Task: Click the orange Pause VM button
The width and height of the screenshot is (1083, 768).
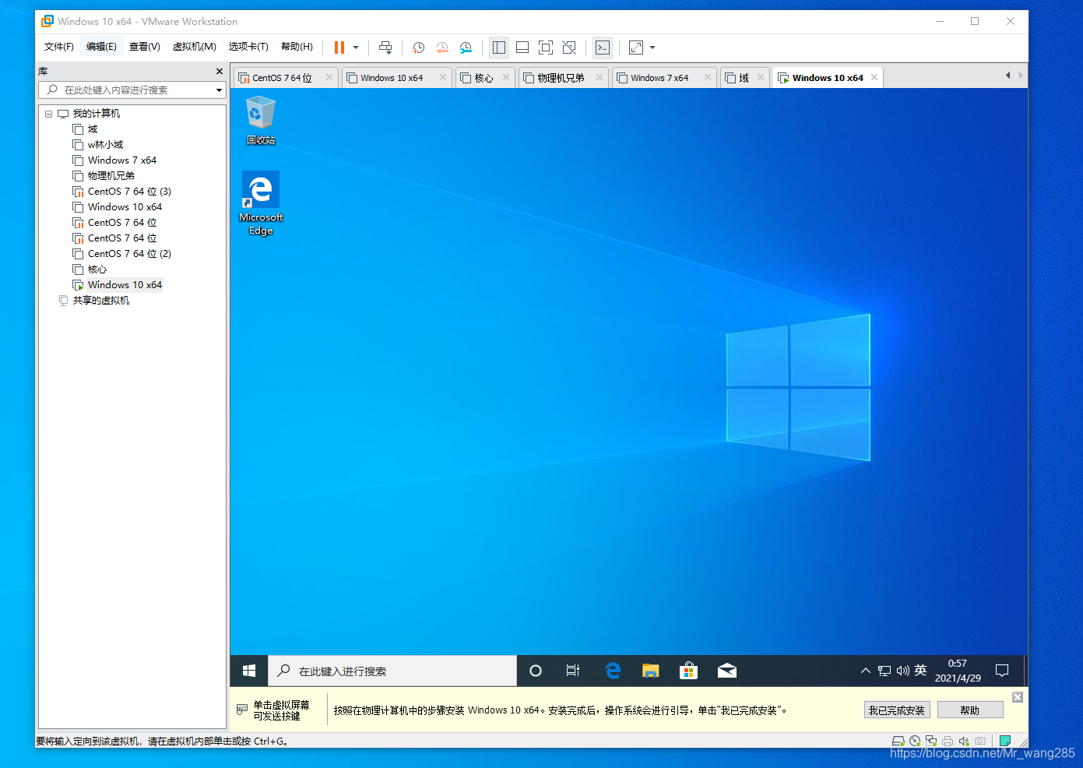Action: (339, 48)
